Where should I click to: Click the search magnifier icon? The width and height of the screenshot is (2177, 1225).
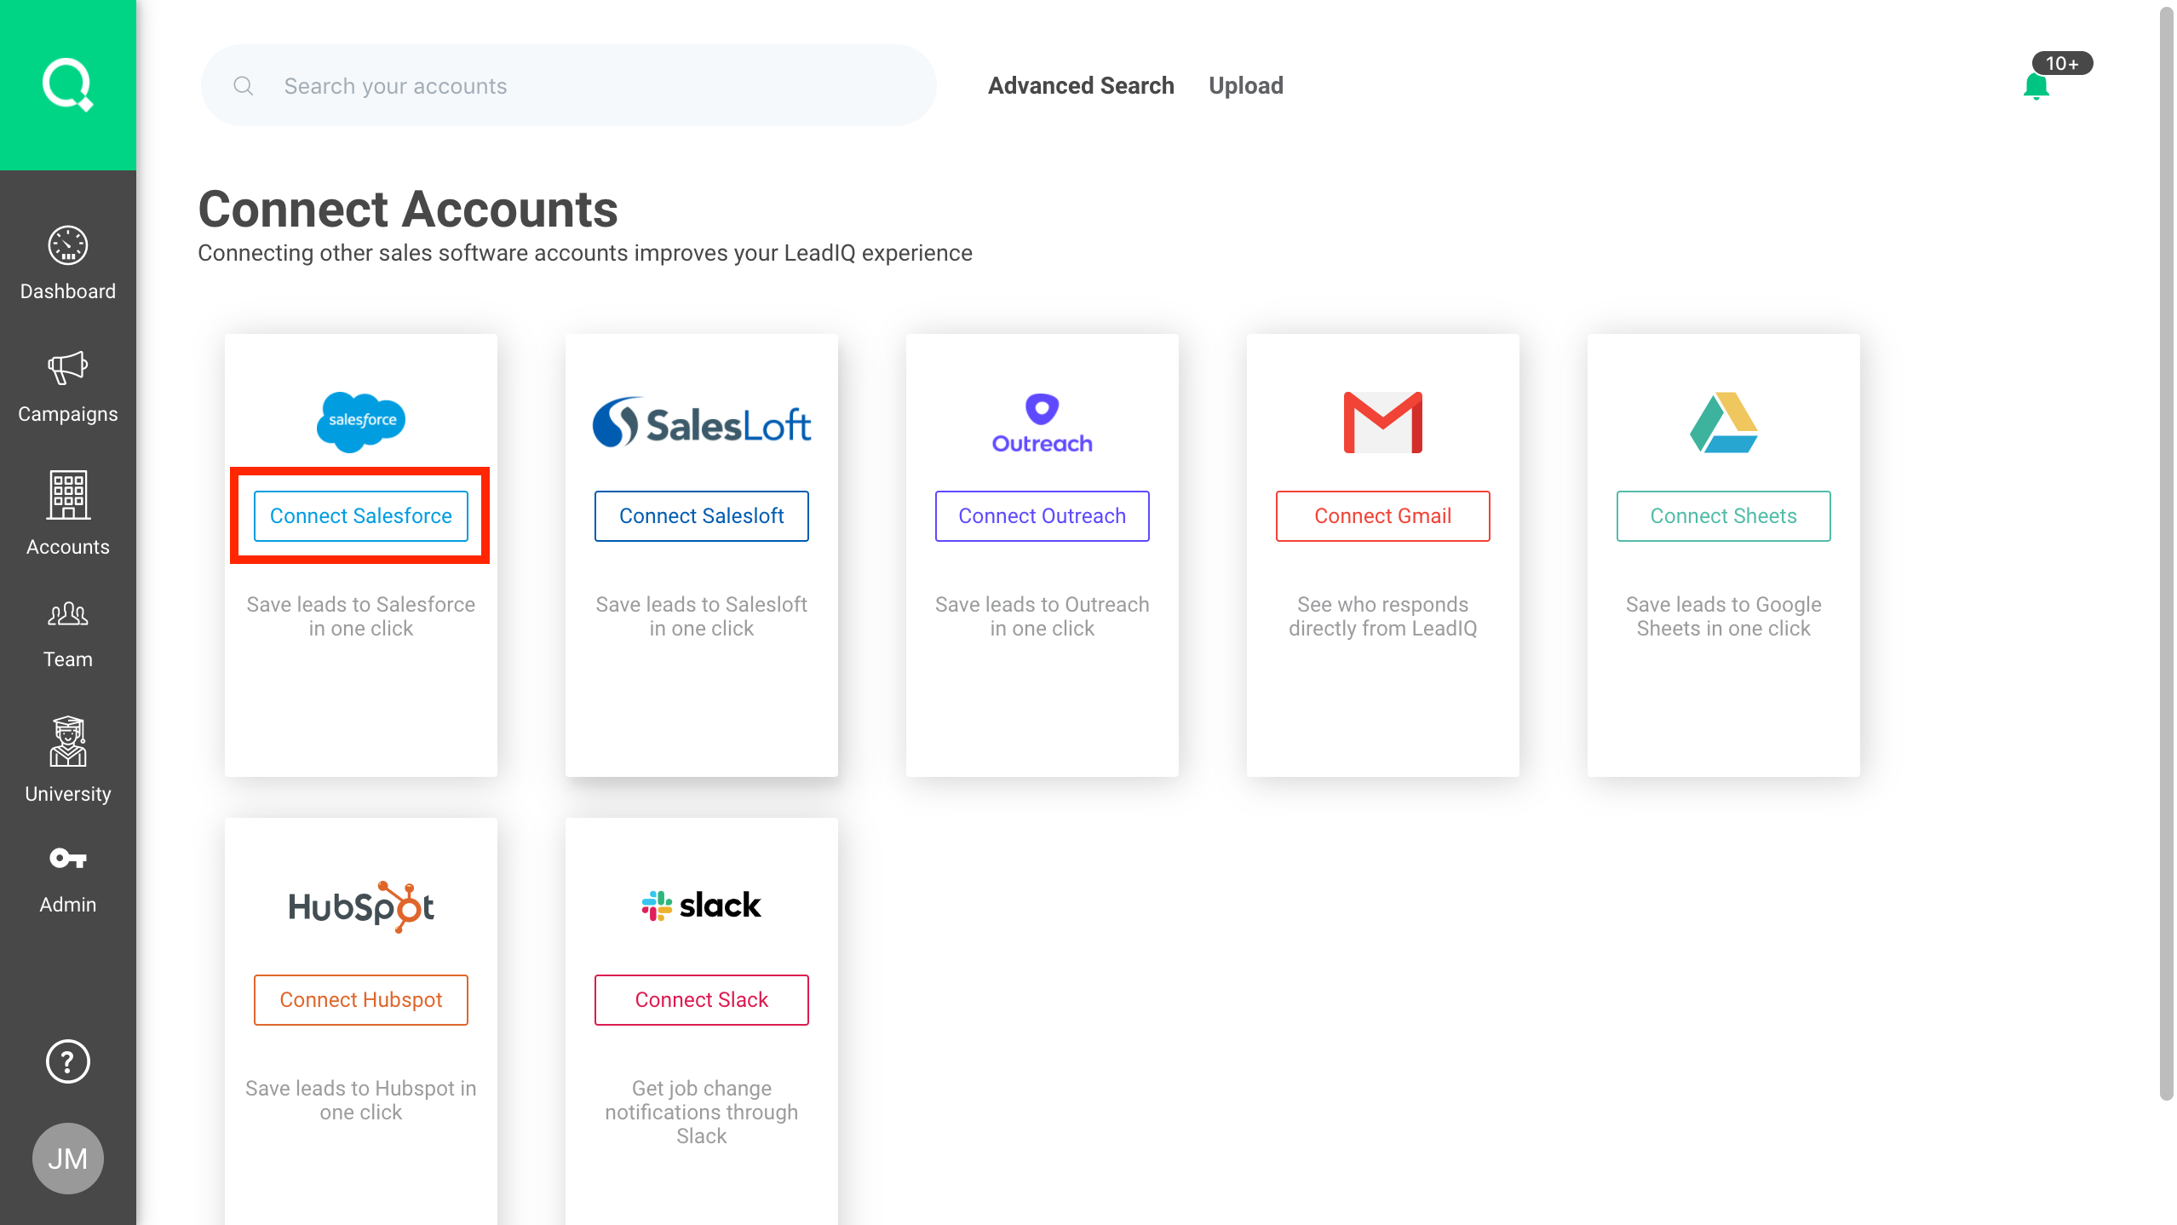coord(244,86)
